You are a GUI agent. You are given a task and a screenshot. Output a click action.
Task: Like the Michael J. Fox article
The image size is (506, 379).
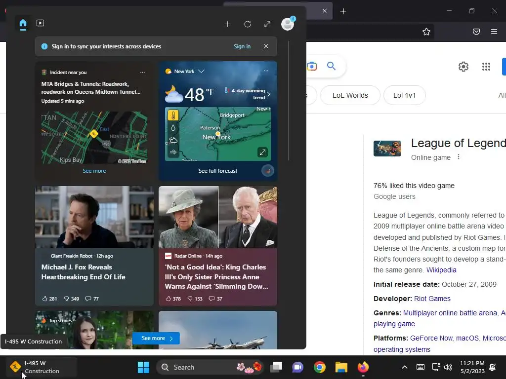click(49, 299)
